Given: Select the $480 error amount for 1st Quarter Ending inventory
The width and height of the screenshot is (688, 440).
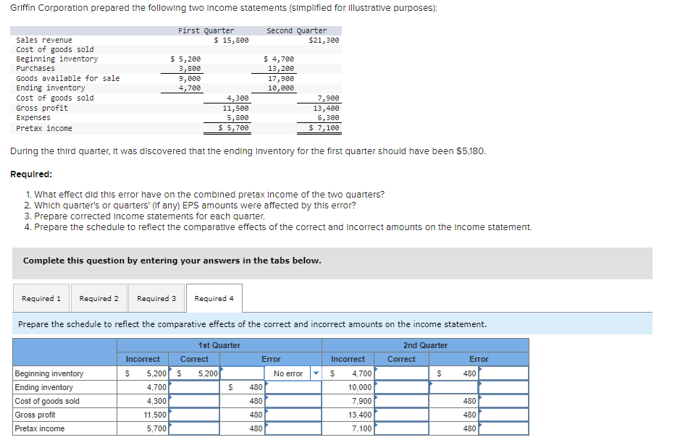Looking at the screenshot, I should (x=241, y=386).
